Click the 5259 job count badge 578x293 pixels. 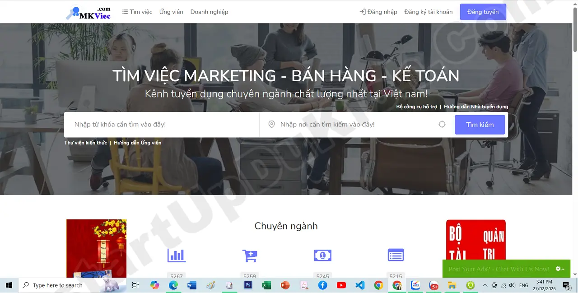(x=250, y=276)
